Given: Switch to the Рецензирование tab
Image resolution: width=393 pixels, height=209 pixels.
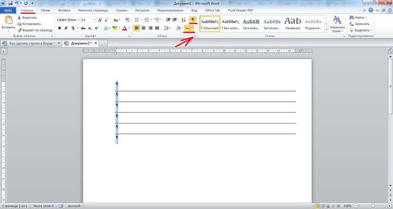Looking at the screenshot, I should [x=170, y=10].
